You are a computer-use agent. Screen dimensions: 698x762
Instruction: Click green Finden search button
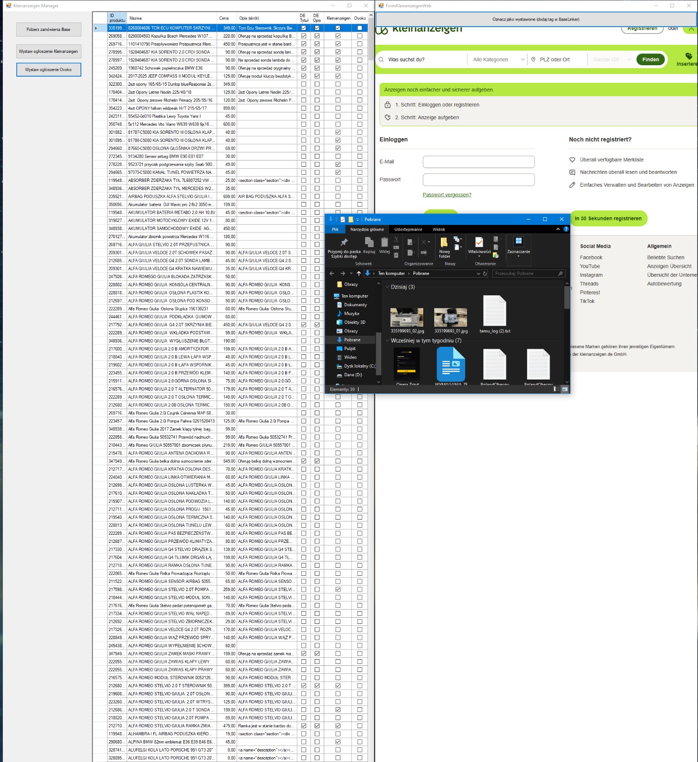(x=650, y=60)
